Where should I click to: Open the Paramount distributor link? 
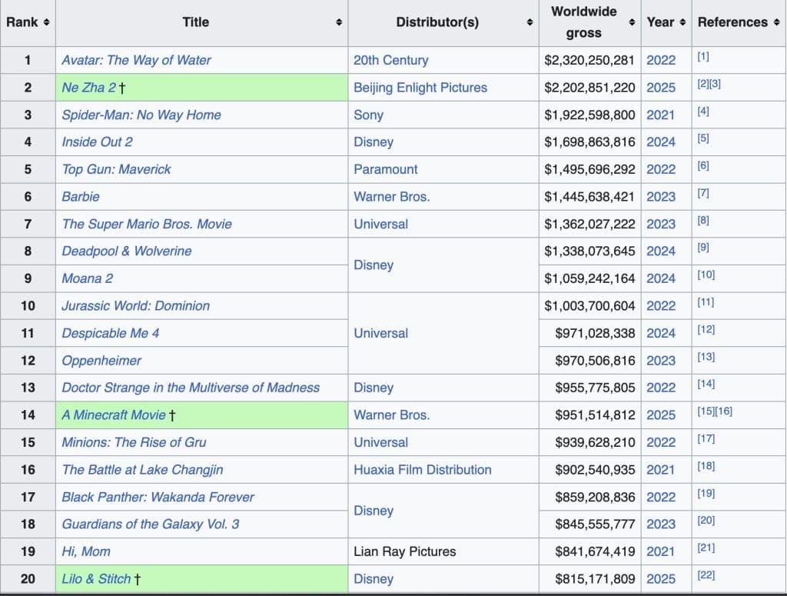pos(386,169)
